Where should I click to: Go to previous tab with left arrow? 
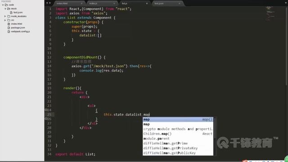tap(47, 3)
